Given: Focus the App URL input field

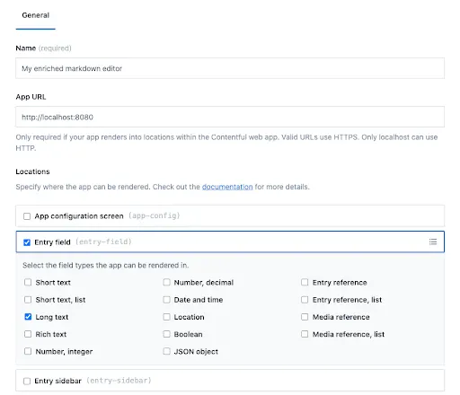Looking at the screenshot, I should click(230, 117).
